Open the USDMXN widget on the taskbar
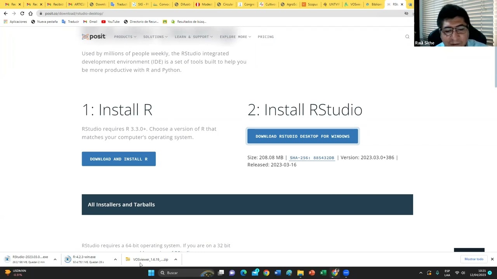This screenshot has height=279, width=497. pos(15,273)
